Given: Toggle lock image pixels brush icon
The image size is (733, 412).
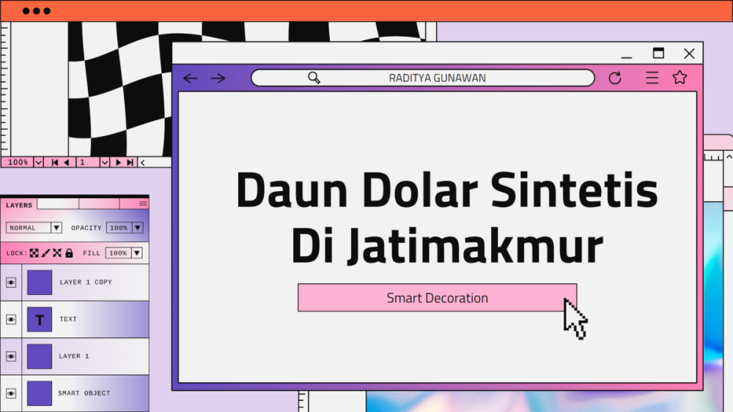Looking at the screenshot, I should (45, 253).
